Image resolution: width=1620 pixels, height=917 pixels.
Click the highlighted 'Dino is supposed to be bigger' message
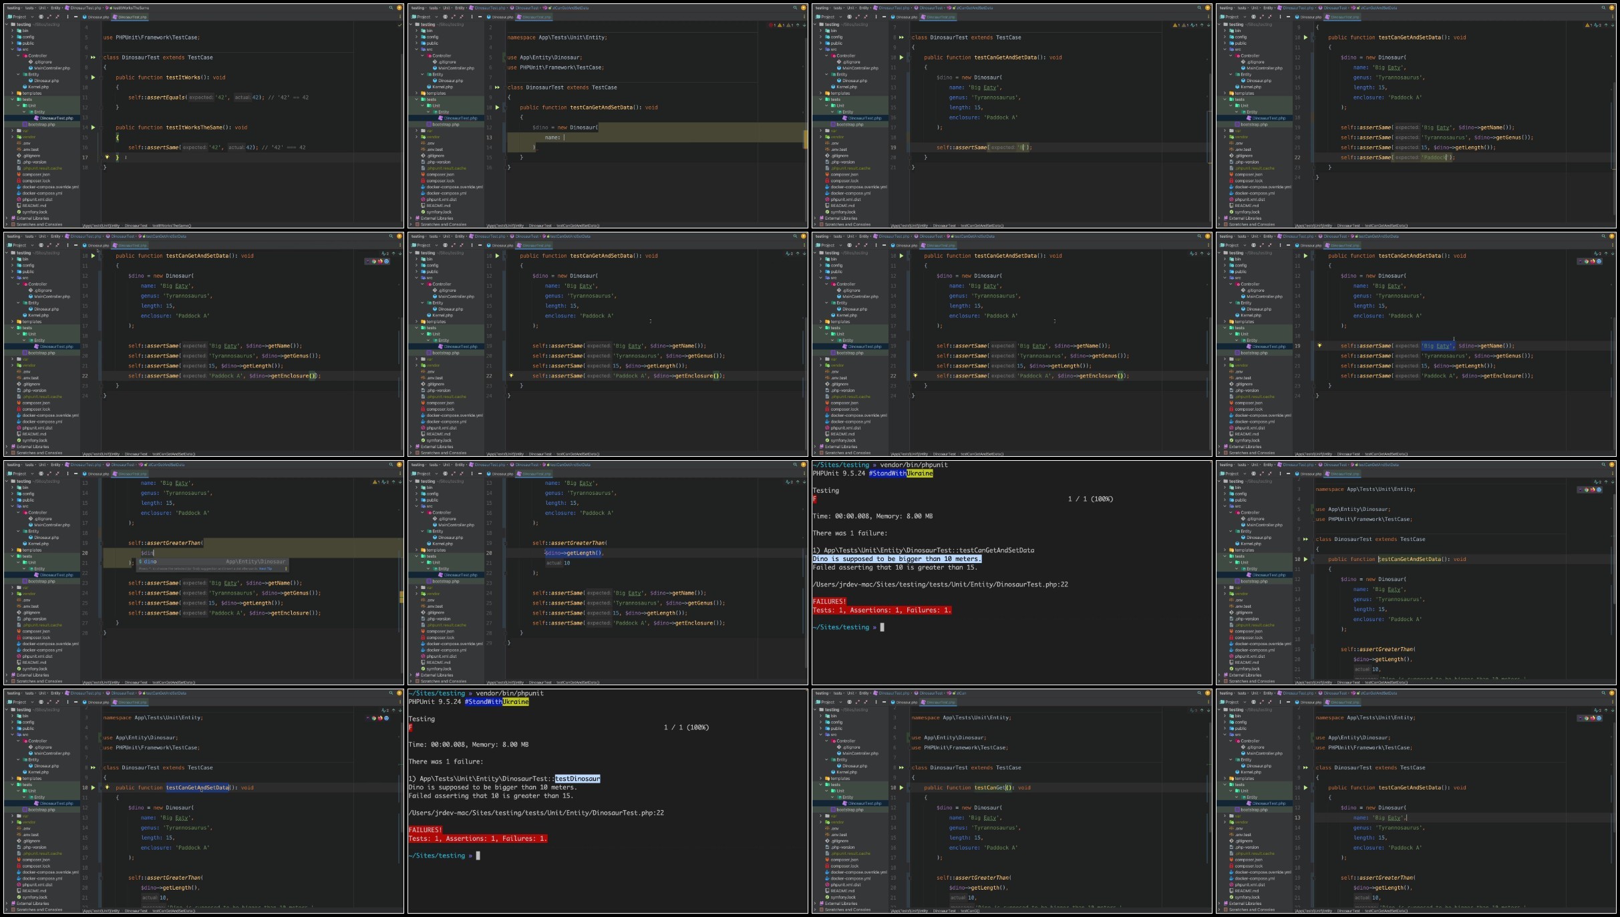(x=897, y=559)
